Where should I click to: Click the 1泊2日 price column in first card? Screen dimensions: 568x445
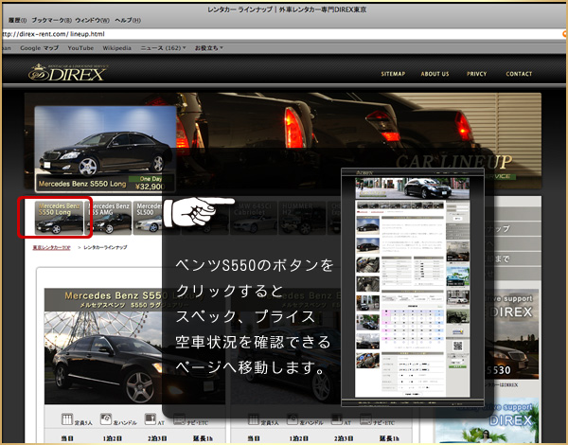[x=112, y=438]
